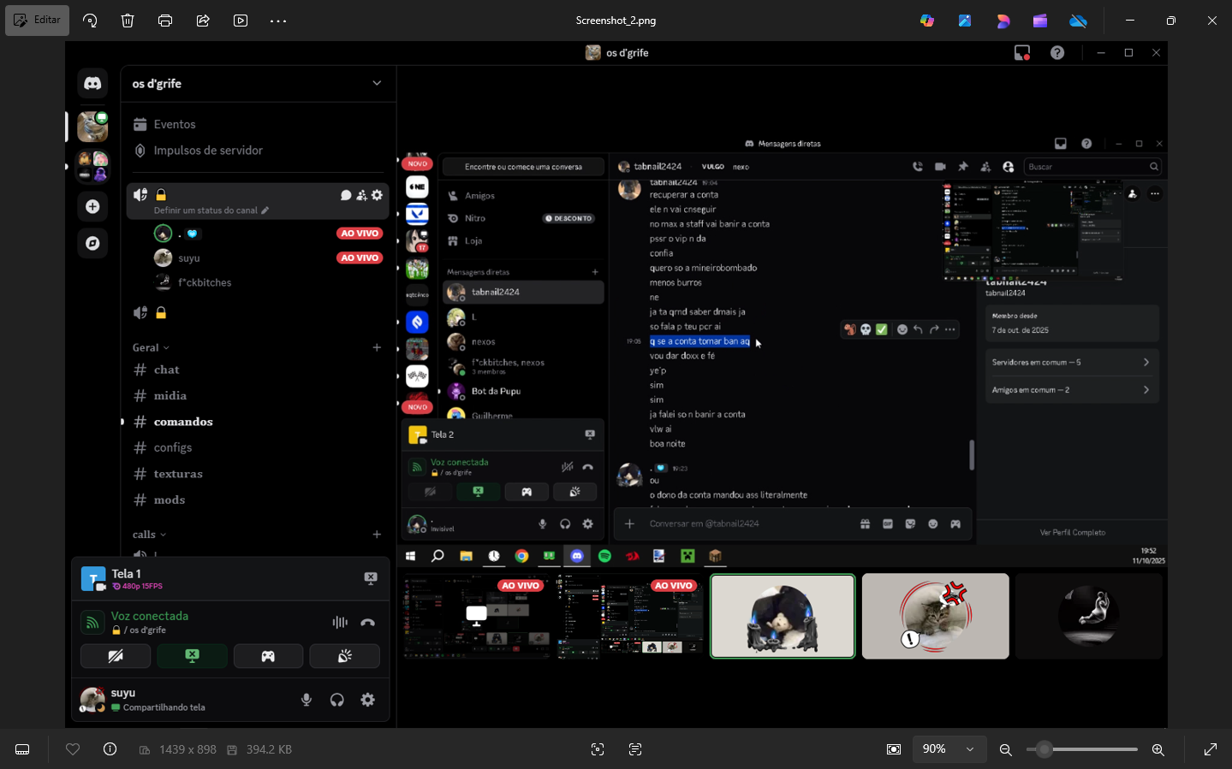Mute microphone beside suyu user panel
This screenshot has width=1232, height=769.
tap(307, 700)
